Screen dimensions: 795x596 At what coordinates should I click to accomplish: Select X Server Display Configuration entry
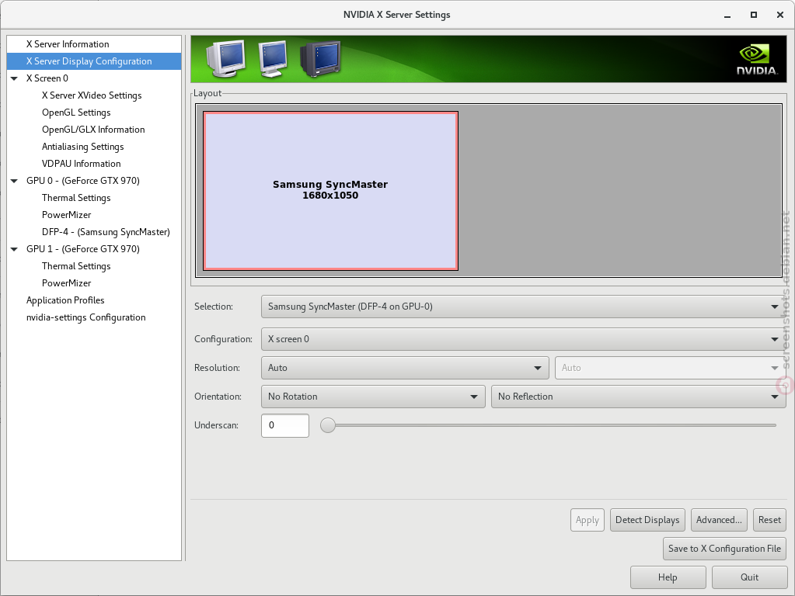(x=94, y=61)
